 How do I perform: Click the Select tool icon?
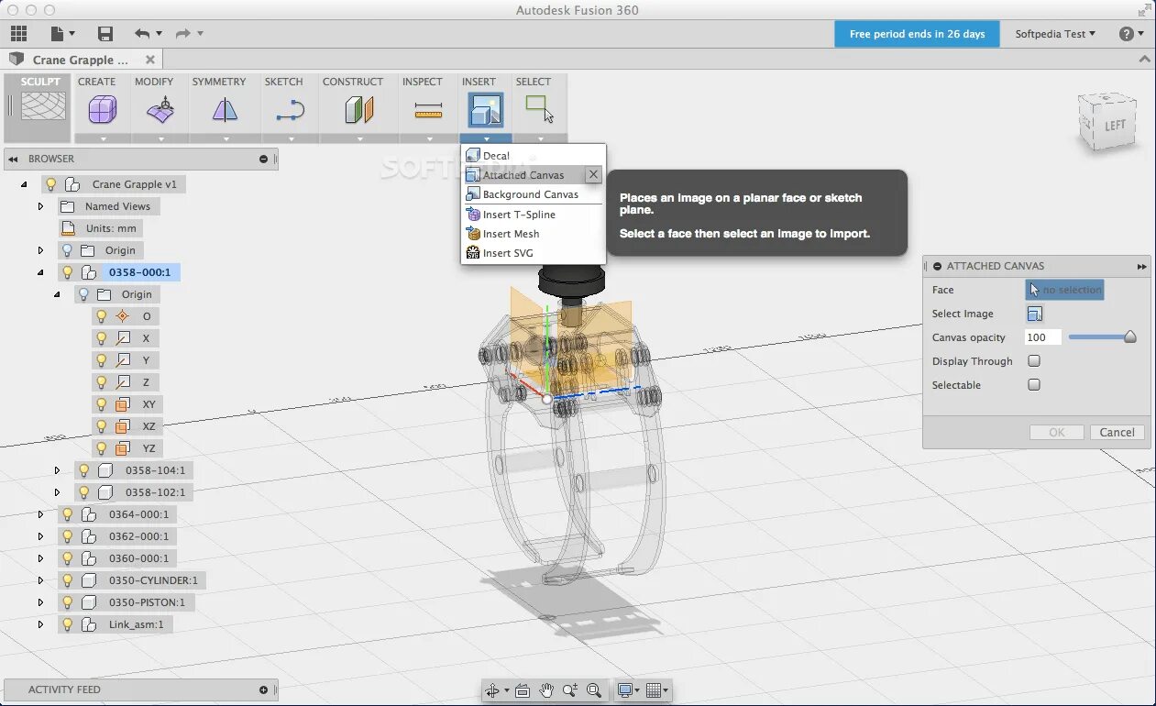tap(539, 109)
